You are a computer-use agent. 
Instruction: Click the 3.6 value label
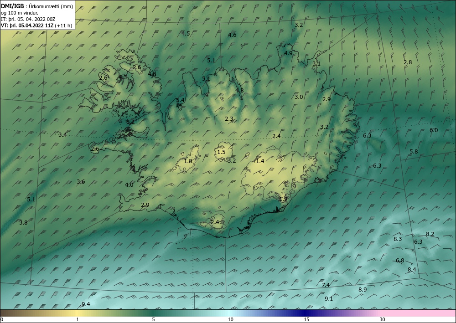coord(81,181)
